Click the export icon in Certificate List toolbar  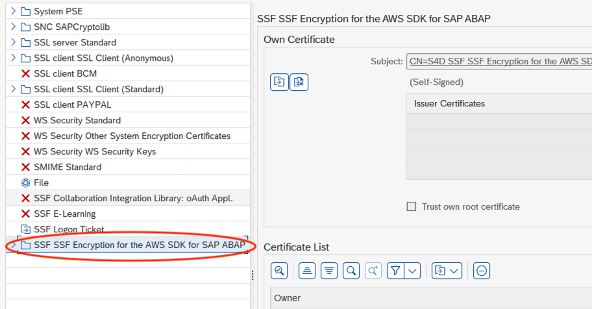tap(440, 271)
